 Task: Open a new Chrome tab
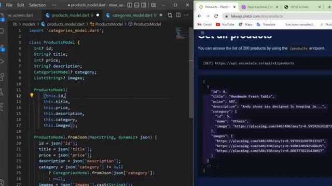pyautogui.click(x=329, y=7)
